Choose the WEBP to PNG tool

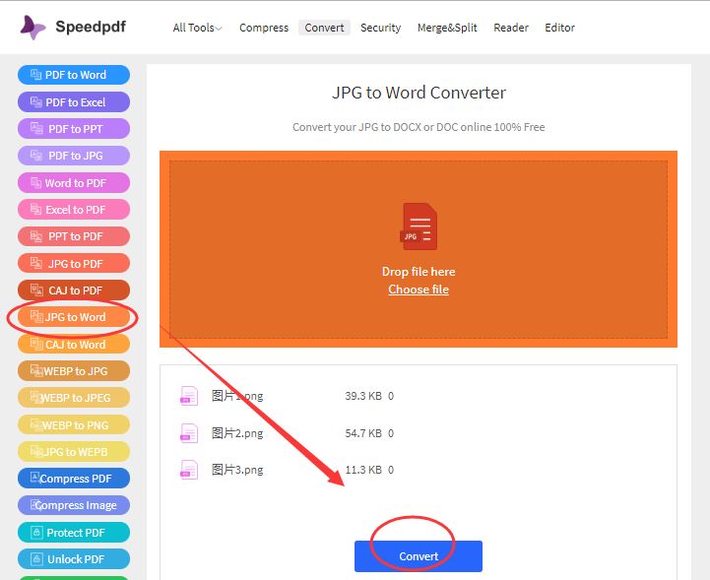74,424
